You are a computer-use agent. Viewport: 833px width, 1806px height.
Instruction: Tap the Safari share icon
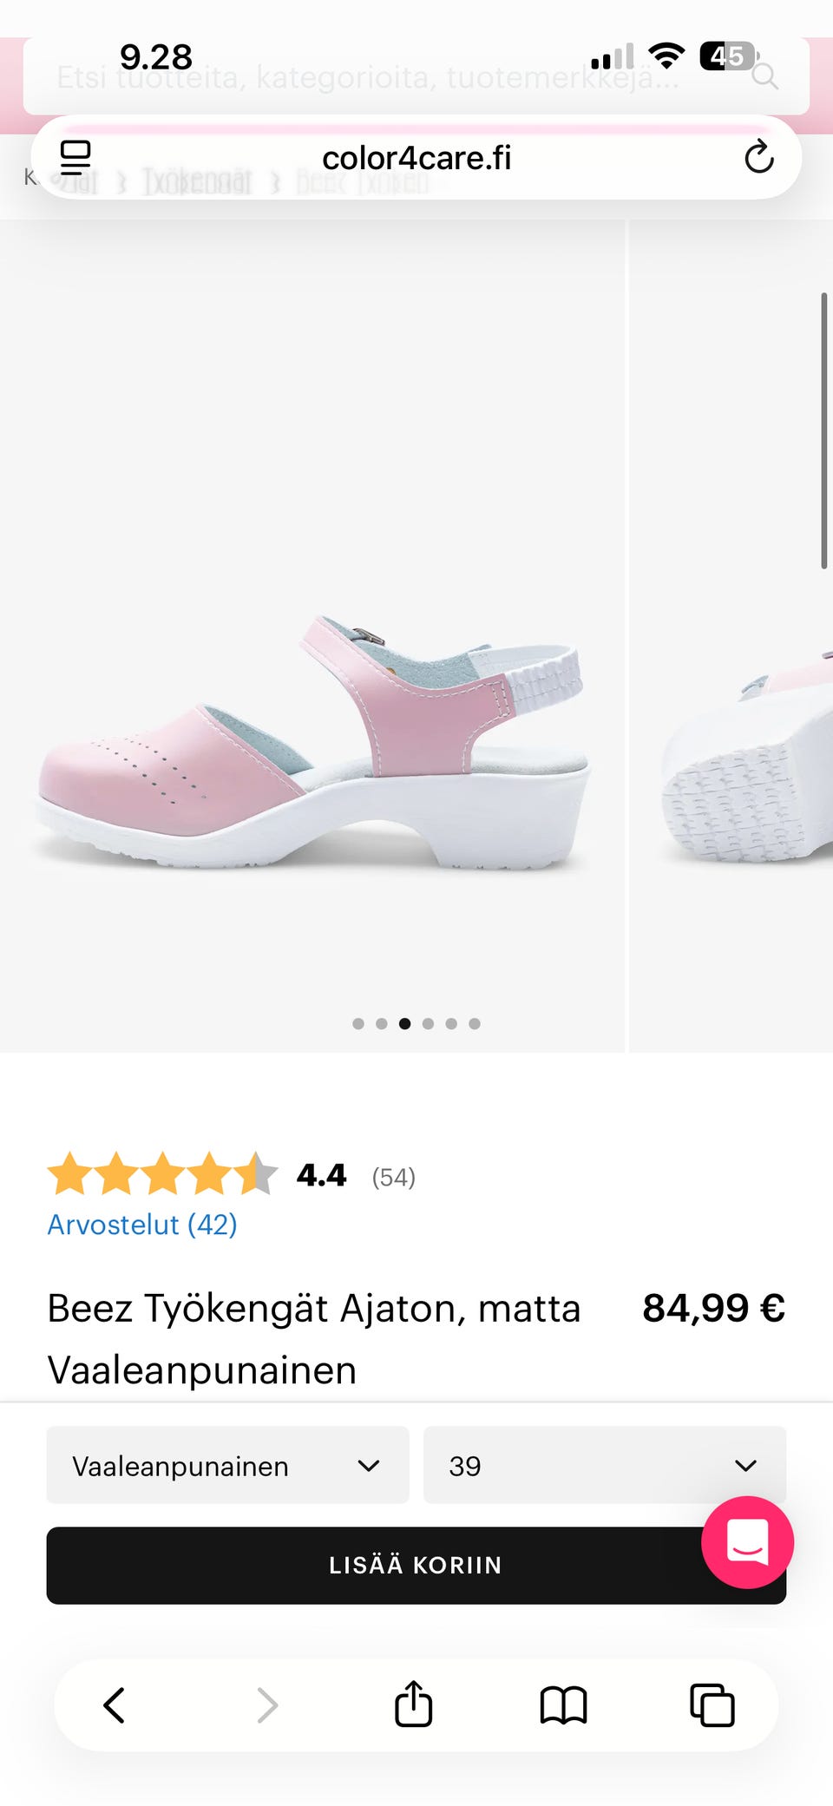click(413, 1704)
